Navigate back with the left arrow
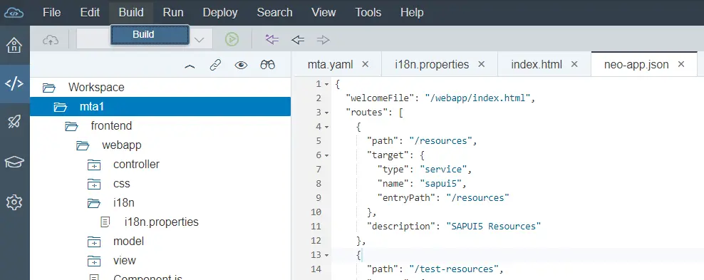 pos(298,40)
